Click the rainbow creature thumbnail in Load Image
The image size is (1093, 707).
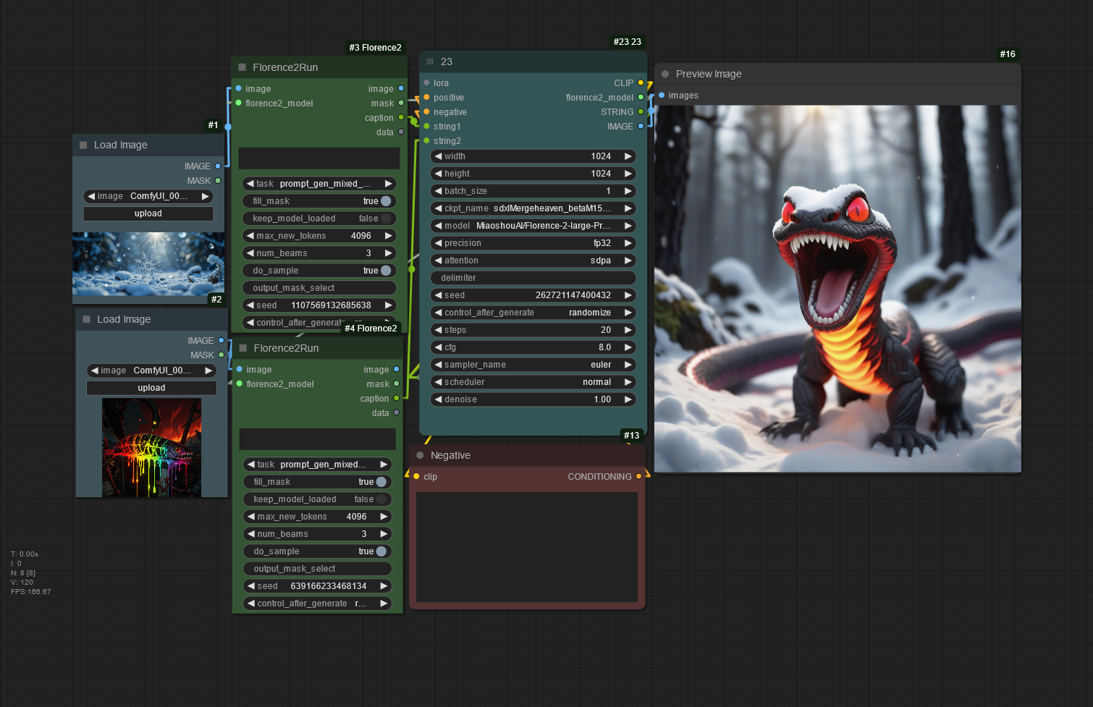[x=151, y=447]
